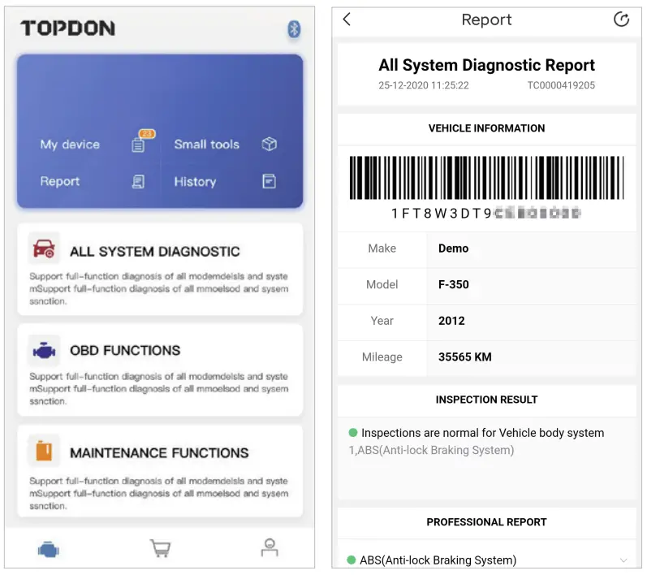Screen dimensions: 647x575
Task: Open OBD FUNCTIONS card
Action: tap(160, 370)
